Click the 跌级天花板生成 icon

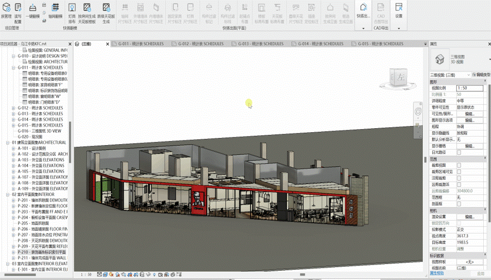click(106, 8)
